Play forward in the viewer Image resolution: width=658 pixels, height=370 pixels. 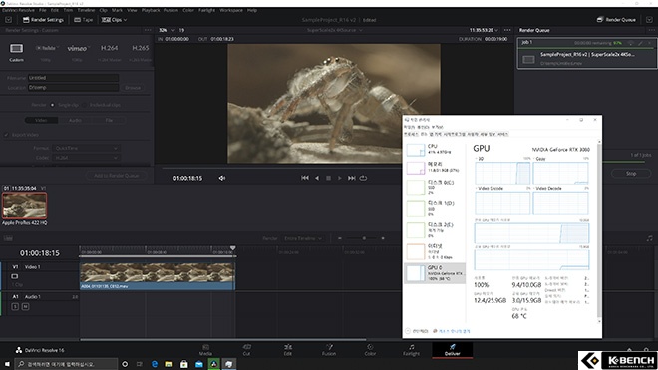[340, 178]
